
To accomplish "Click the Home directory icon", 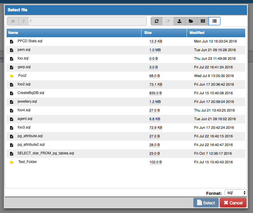I will tap(13, 21).
